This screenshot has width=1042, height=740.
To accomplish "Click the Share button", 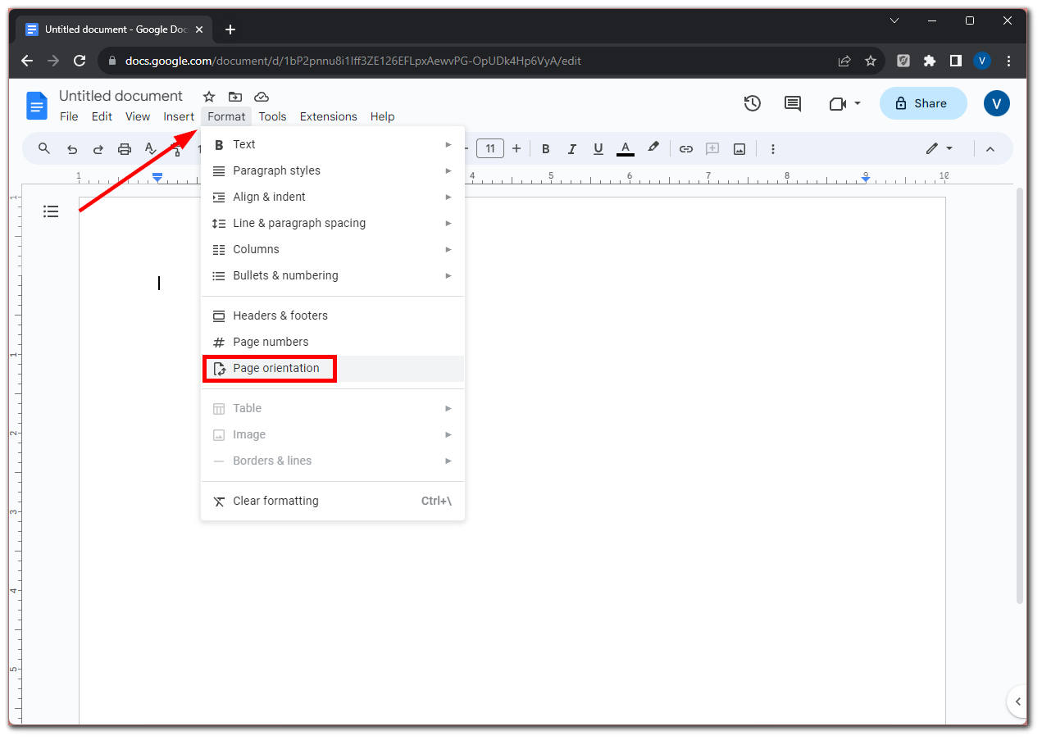I will point(923,103).
